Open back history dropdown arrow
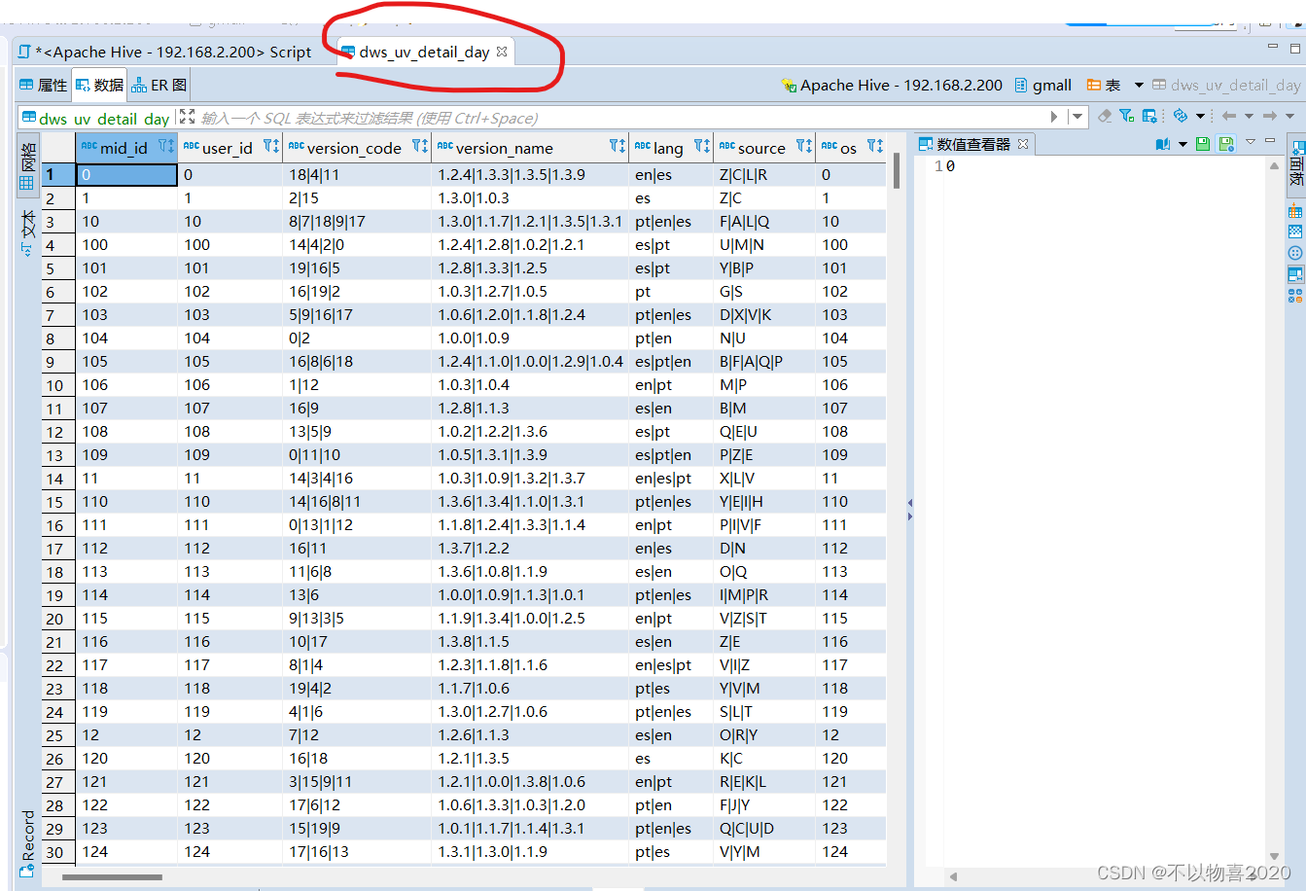 (1249, 117)
